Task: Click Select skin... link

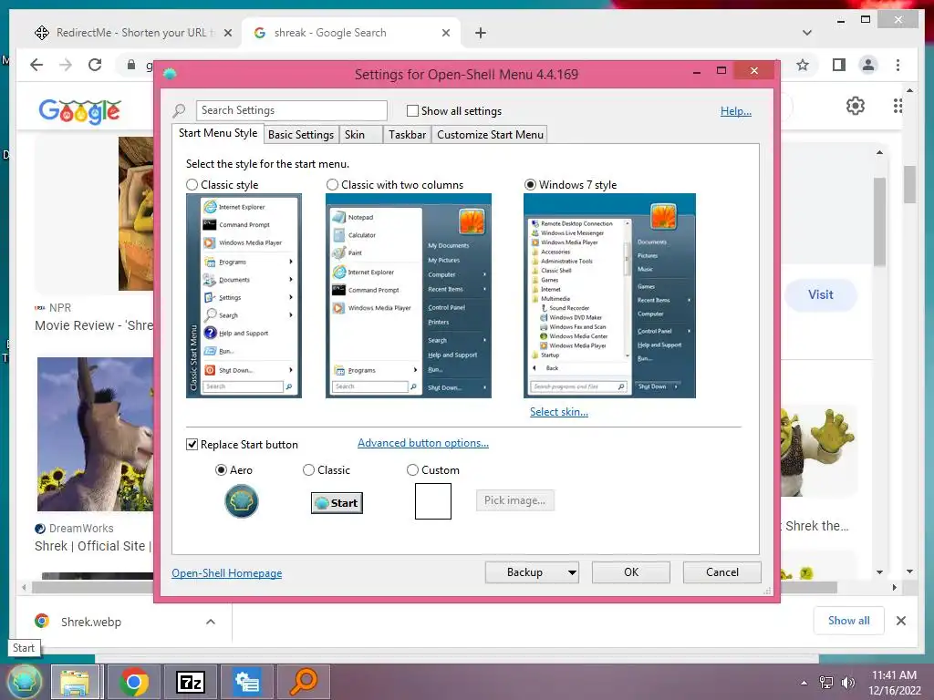Action: pyautogui.click(x=559, y=412)
